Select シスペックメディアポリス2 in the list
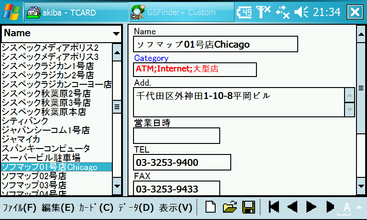 click(x=56, y=48)
